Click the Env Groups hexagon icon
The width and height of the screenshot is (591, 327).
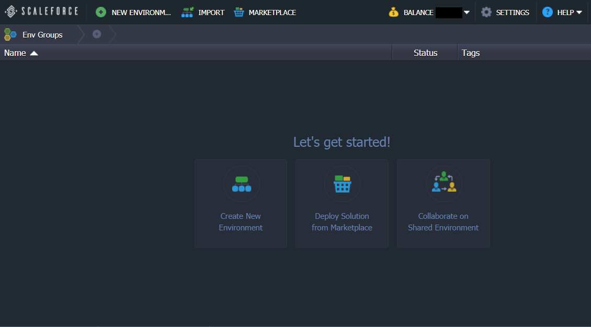[10, 35]
